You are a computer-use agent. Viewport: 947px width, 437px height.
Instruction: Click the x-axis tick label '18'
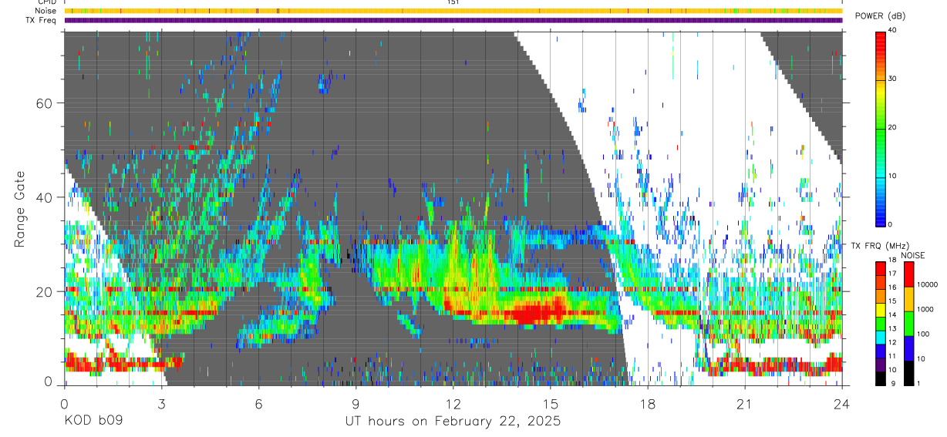pos(648,403)
